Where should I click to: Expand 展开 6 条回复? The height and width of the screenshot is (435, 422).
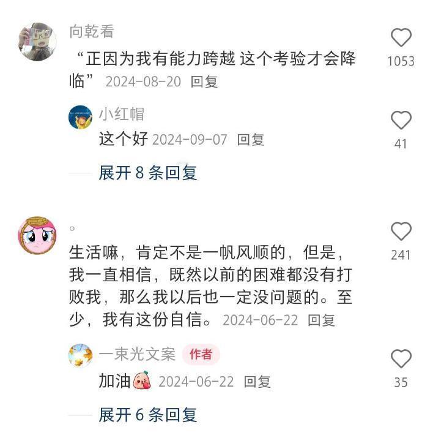point(148,415)
